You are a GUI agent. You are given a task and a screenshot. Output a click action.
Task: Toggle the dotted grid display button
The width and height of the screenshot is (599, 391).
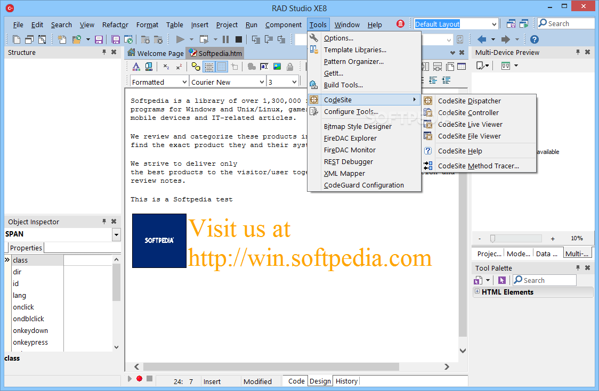[222, 67]
